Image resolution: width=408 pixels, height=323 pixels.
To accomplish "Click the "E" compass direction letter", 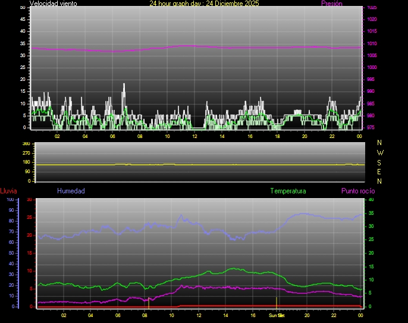I will pyautogui.click(x=380, y=172).
